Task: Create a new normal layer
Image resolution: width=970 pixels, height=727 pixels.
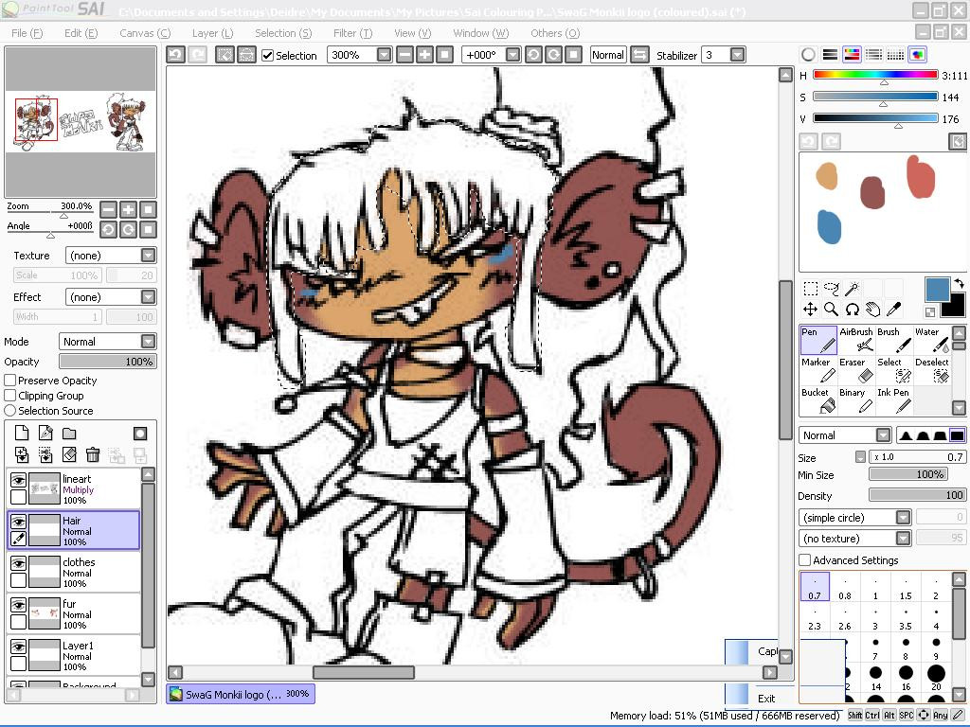Action: click(22, 434)
